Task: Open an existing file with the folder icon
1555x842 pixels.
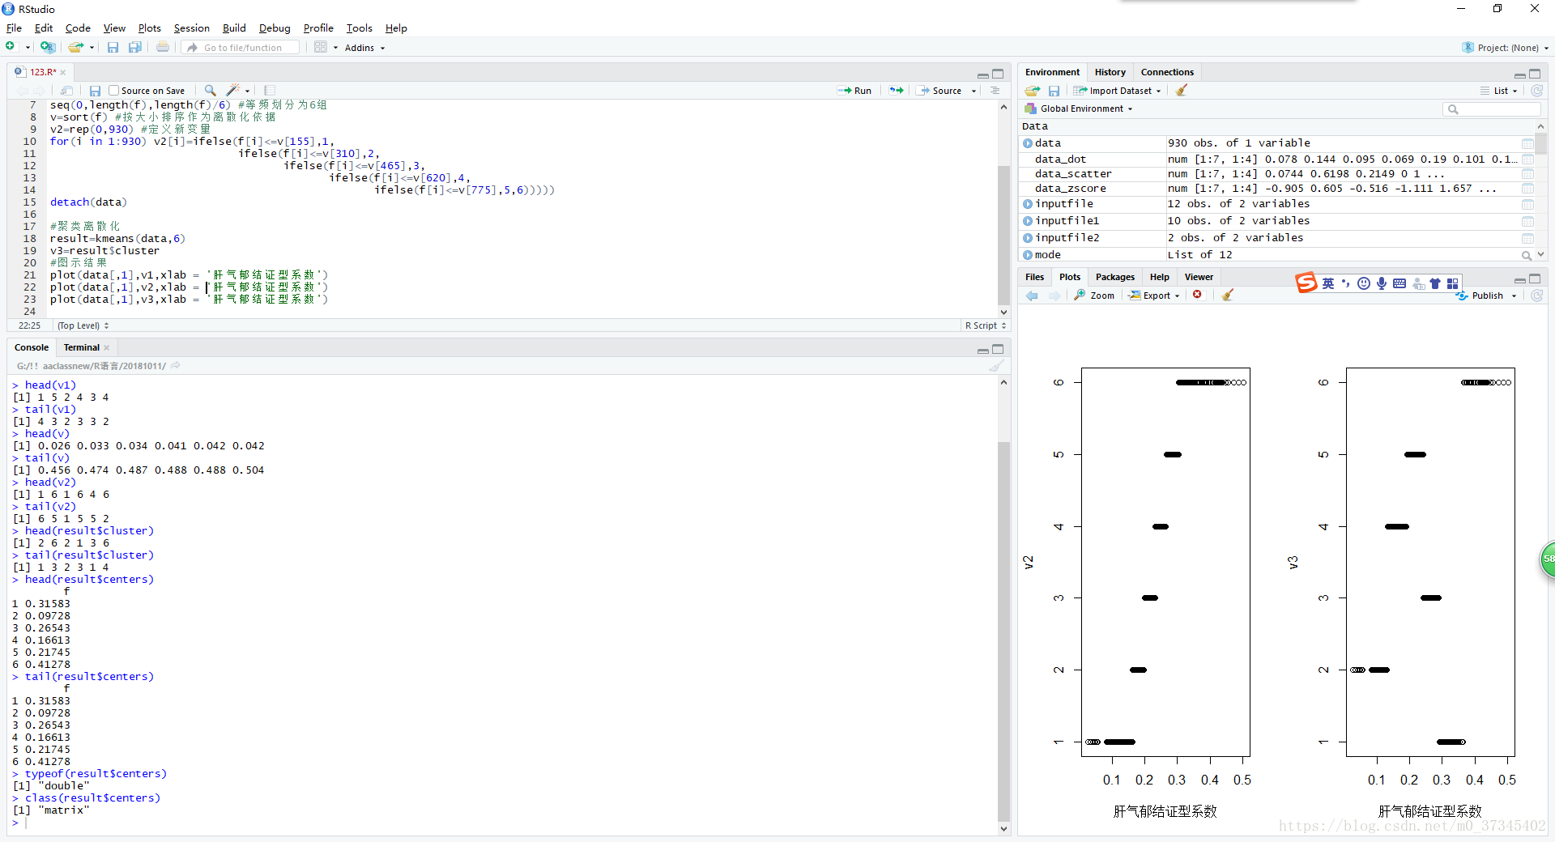Action: point(76,47)
